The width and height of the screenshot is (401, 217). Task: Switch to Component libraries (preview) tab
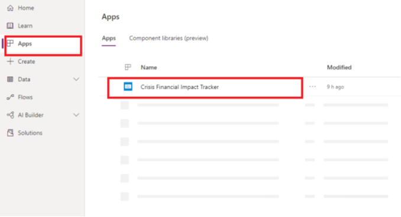(169, 38)
